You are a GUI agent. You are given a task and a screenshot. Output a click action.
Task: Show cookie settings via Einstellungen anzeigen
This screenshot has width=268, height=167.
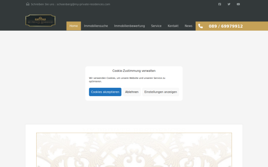161,92
